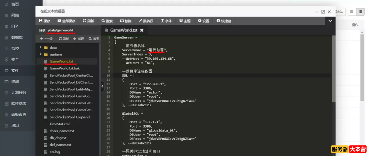Open 跳转行 go-to-line tool
Screen dimensions: 368x156
pos(146,21)
